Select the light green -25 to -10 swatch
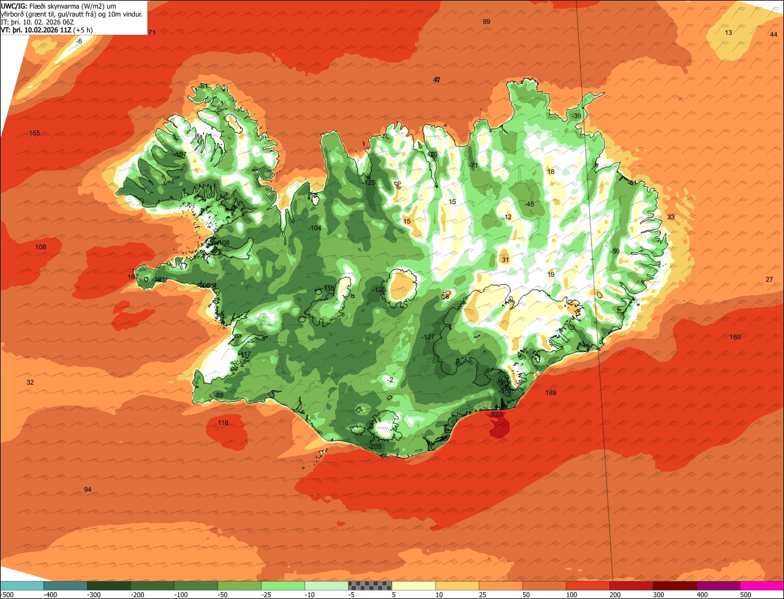This screenshot has height=599, width=784. coord(283,585)
